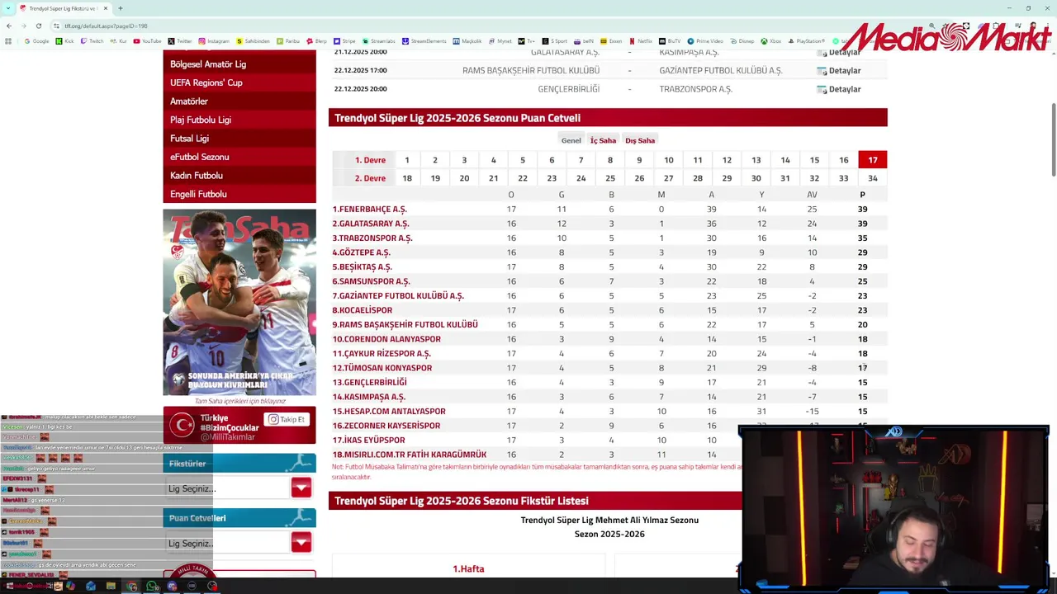Select week 10 in 1. Devre
1057x594 pixels.
pos(669,160)
